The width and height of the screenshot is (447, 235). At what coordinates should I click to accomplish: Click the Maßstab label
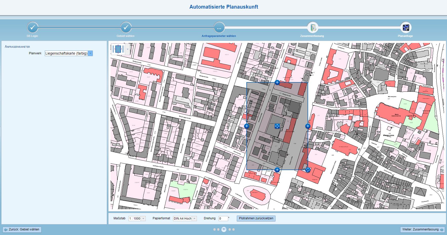click(119, 218)
